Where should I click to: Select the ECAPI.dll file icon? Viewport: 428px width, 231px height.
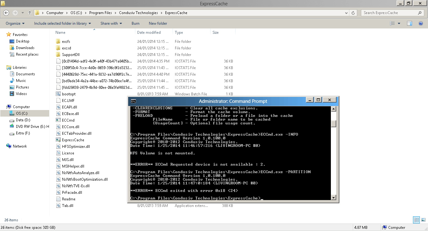[x=58, y=107]
